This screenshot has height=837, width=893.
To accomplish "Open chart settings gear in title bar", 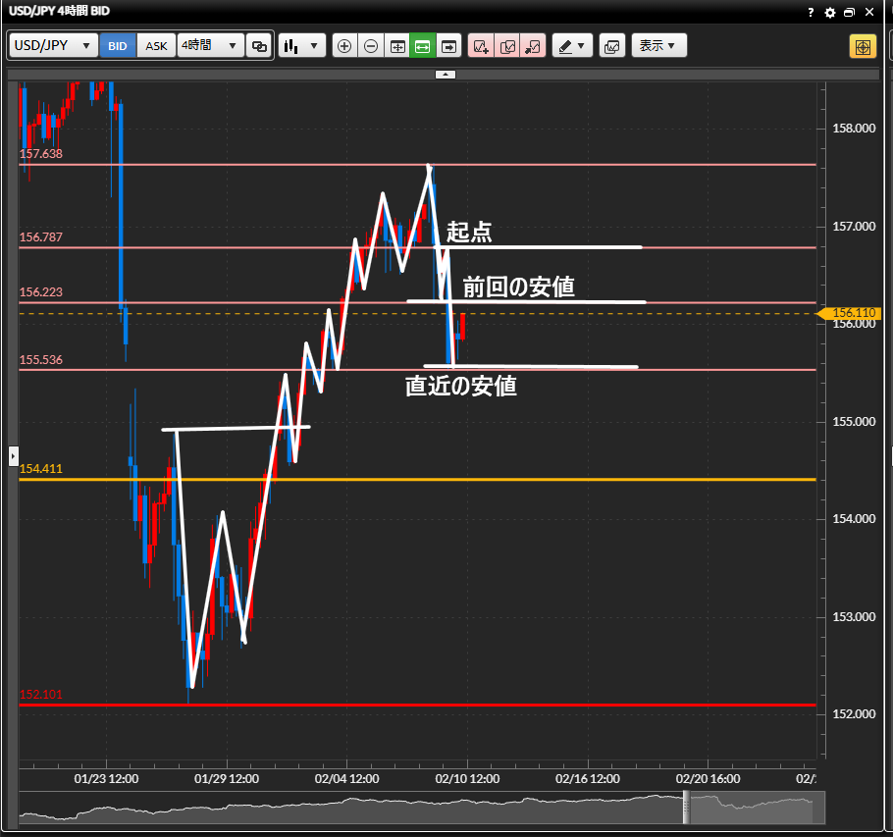I will [x=830, y=13].
